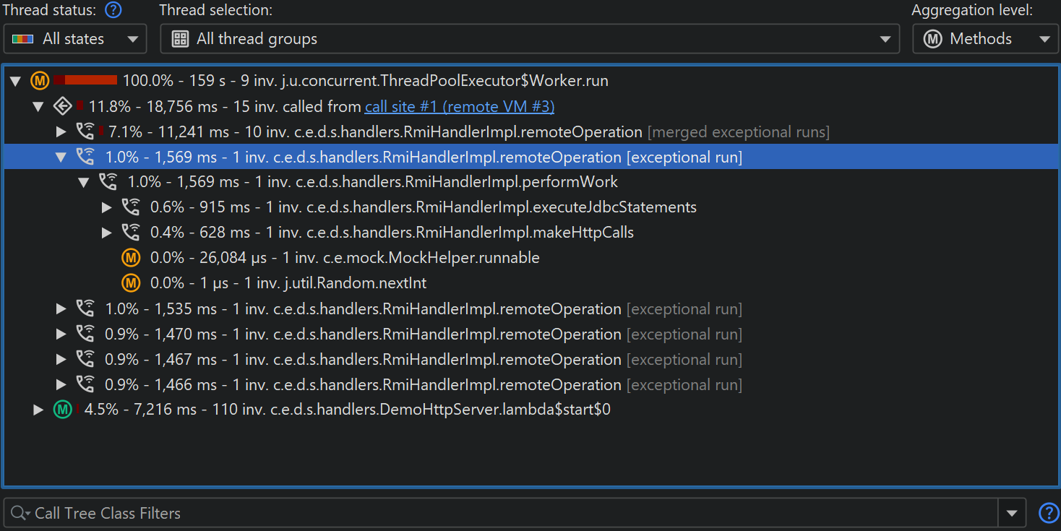The image size is (1061, 531).
Task: Collapse the performWork tree node
Action: click(x=84, y=182)
